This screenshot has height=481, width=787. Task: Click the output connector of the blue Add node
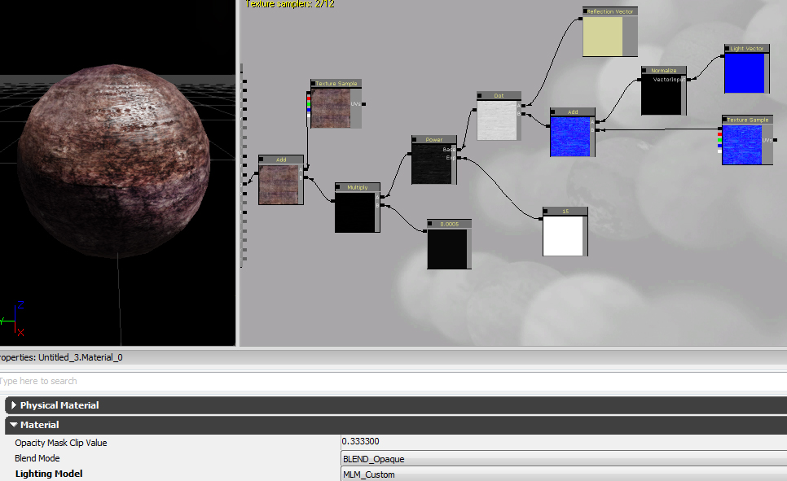click(548, 126)
